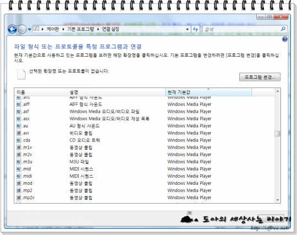297x235 pixels.
Task: Refresh the address bar view
Action: click(x=195, y=29)
